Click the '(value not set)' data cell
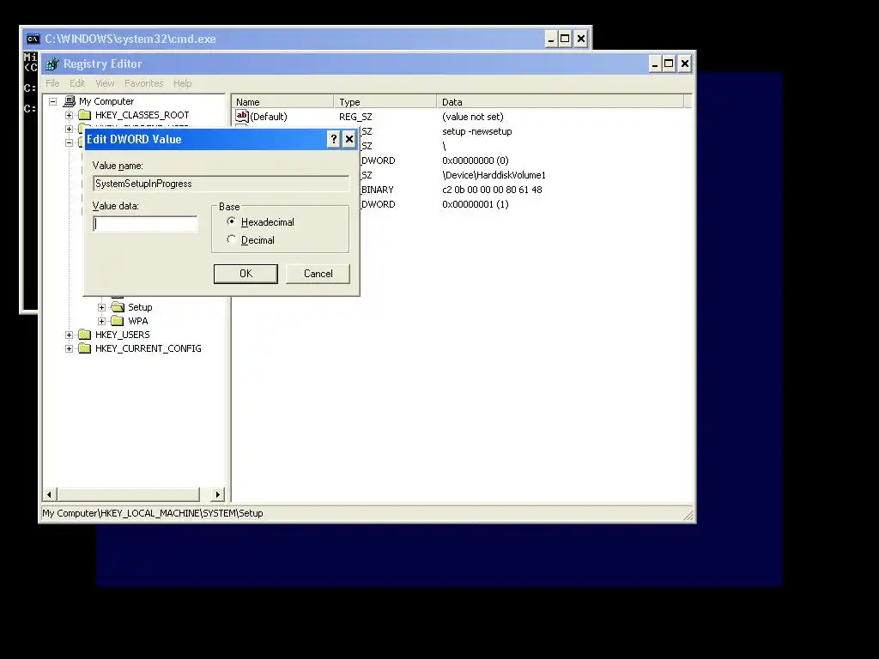Screen dimensions: 879x659 pos(473,117)
